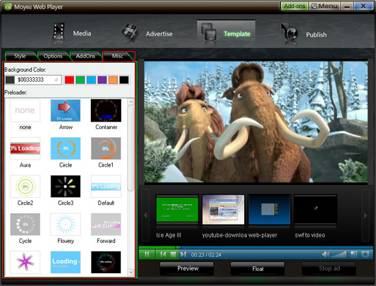Go to the Publish section

coord(304,34)
